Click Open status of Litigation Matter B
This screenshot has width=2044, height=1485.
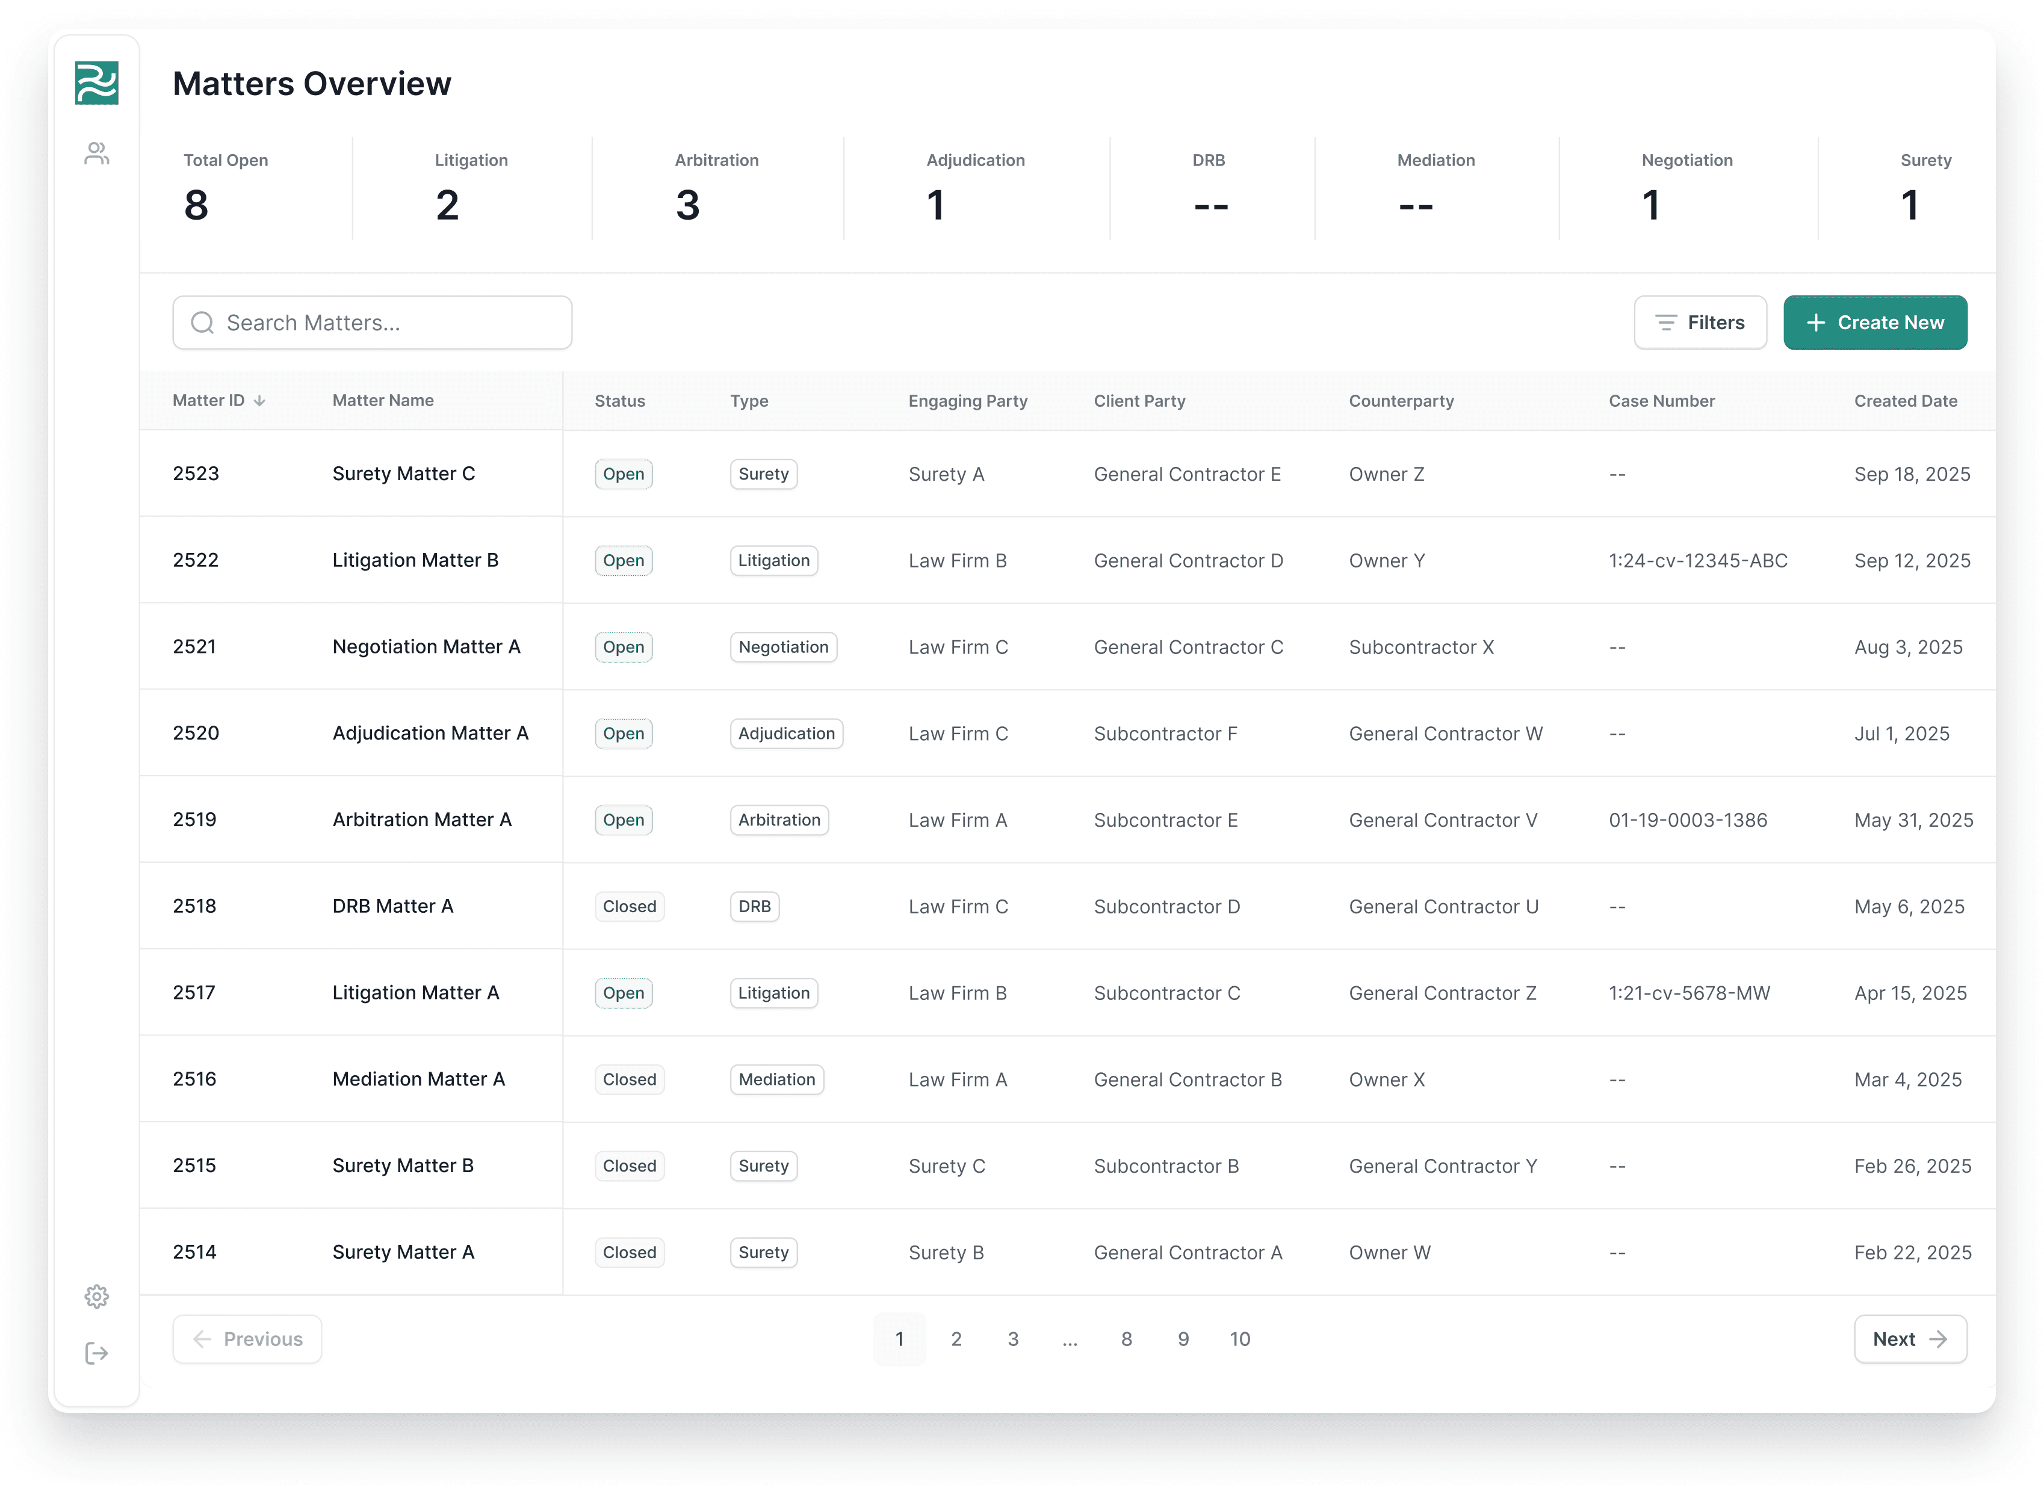click(623, 560)
